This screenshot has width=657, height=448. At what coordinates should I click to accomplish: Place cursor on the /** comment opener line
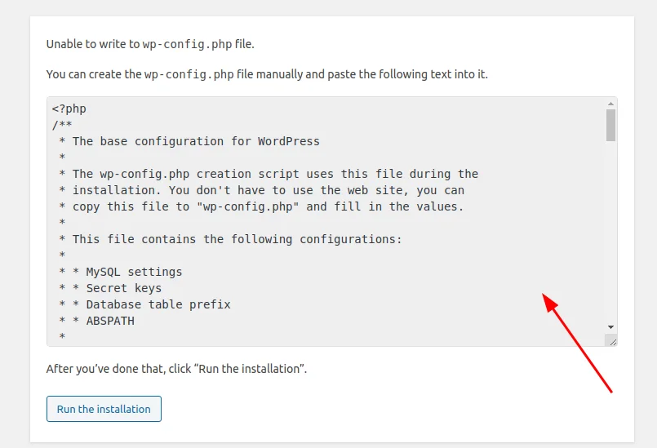click(62, 125)
